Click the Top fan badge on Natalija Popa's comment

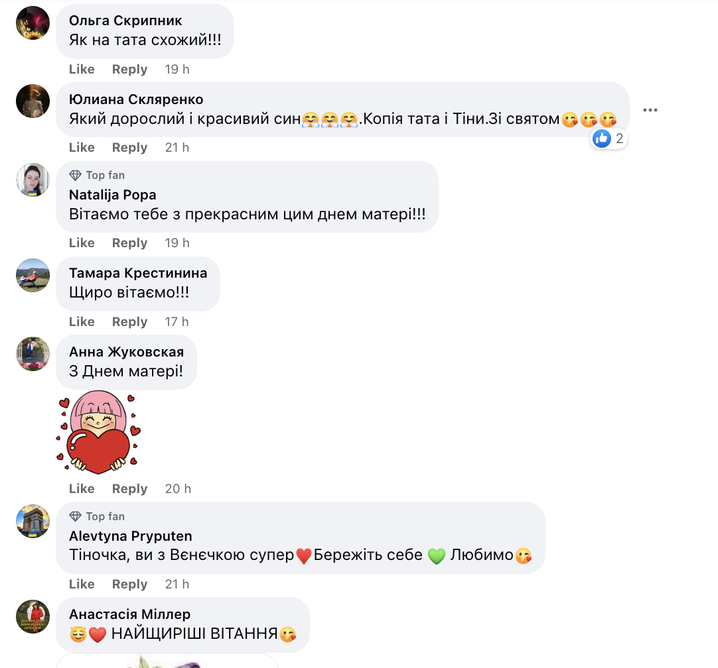[96, 175]
